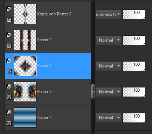Expand blend mode list for Raster 4
Screen dimensions: 152x134
108,118
